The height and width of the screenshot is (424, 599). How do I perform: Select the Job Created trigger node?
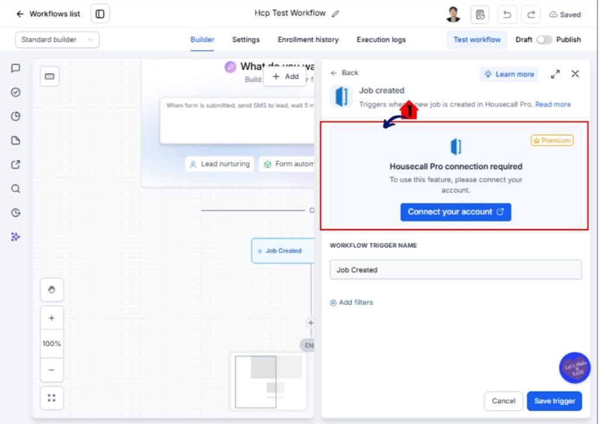tap(283, 250)
